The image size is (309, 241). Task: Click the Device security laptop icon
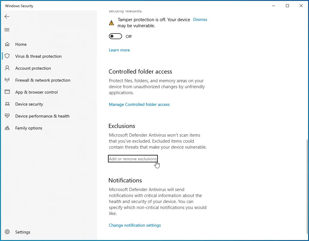tap(7, 104)
